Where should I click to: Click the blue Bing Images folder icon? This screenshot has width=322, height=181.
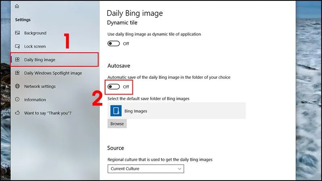pyautogui.click(x=116, y=111)
